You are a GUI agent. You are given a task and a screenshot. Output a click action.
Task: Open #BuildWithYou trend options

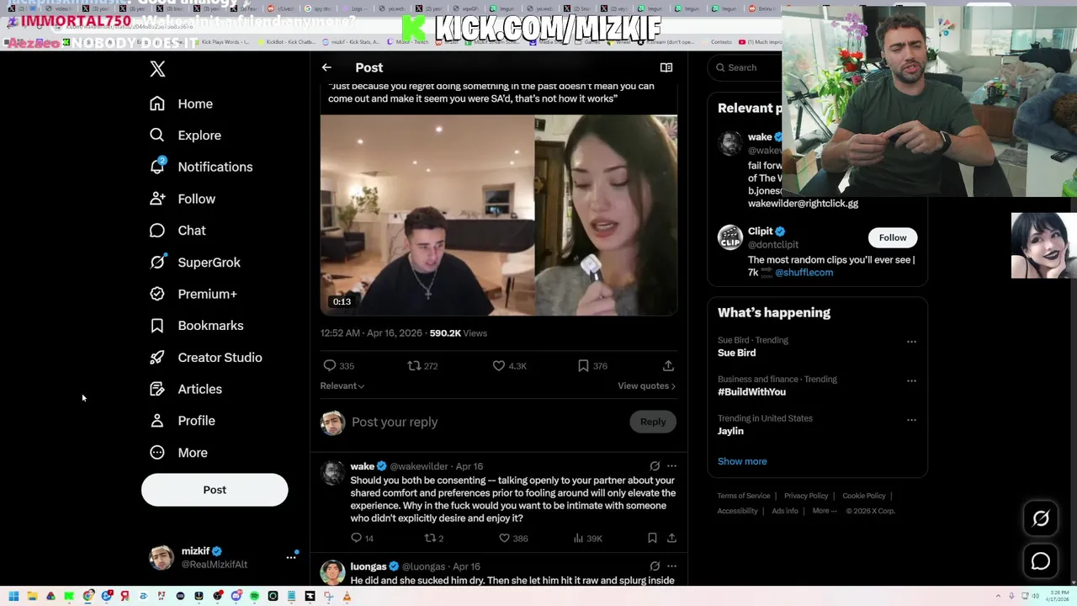tap(911, 380)
